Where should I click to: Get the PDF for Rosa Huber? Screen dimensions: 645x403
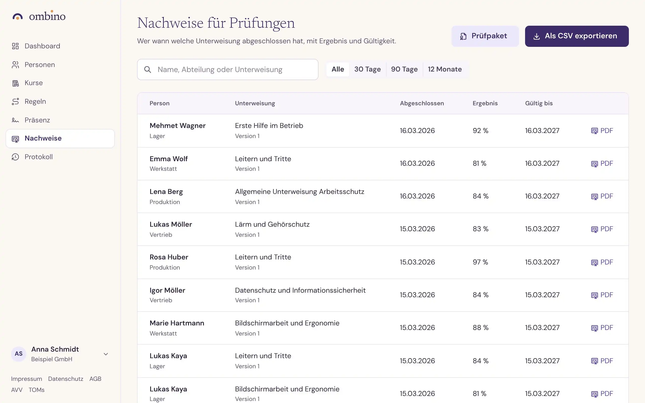pos(602,262)
